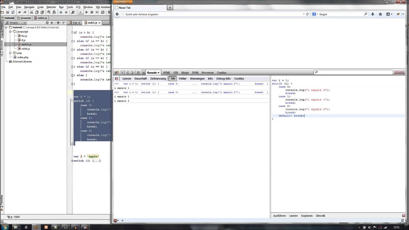Click Replace icon in PhpStorm toolbar

pos(54,12)
